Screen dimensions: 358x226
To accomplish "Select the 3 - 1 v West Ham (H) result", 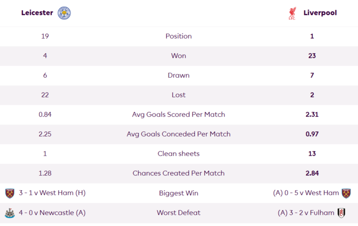I will click(52, 193).
